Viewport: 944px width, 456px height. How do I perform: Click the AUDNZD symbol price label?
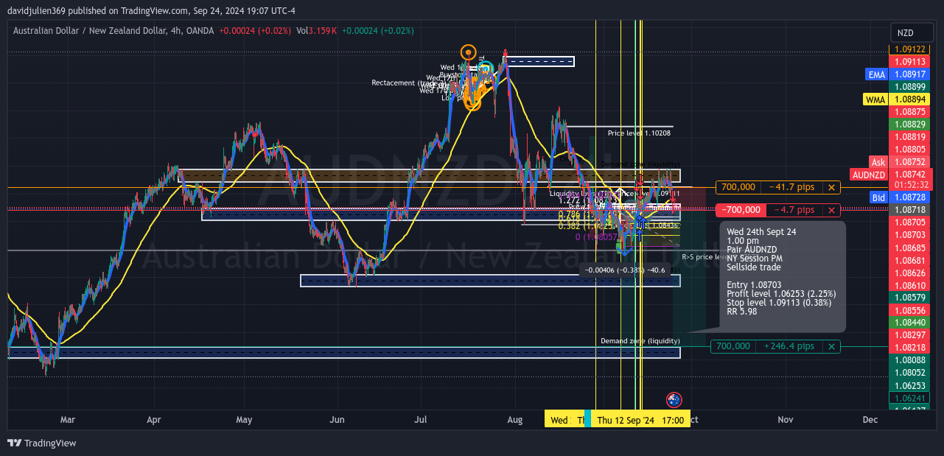click(x=868, y=175)
